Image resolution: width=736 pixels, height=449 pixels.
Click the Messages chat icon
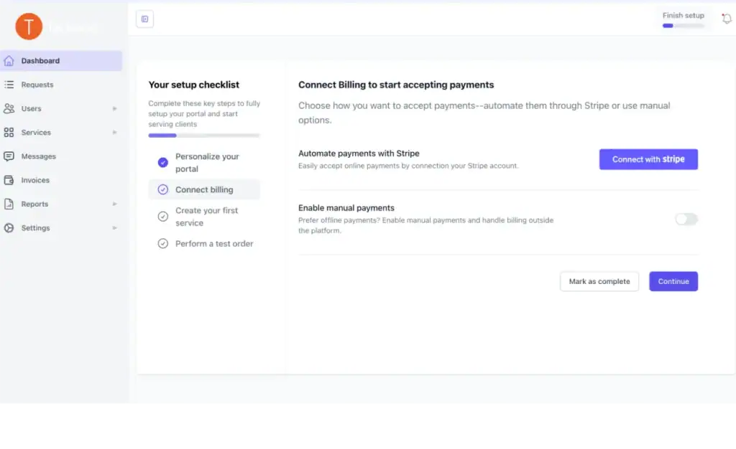(x=9, y=156)
